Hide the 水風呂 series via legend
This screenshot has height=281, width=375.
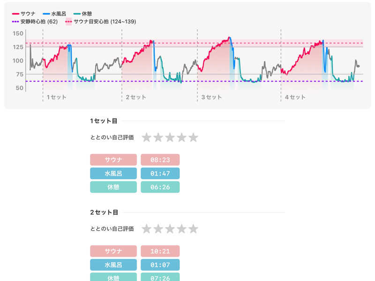55,14
